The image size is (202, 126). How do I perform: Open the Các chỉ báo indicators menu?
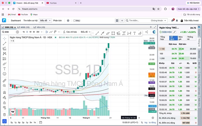click(x=70, y=32)
